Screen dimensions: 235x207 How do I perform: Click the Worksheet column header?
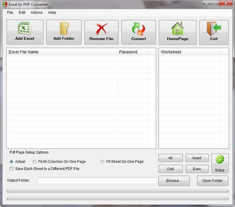190,52
